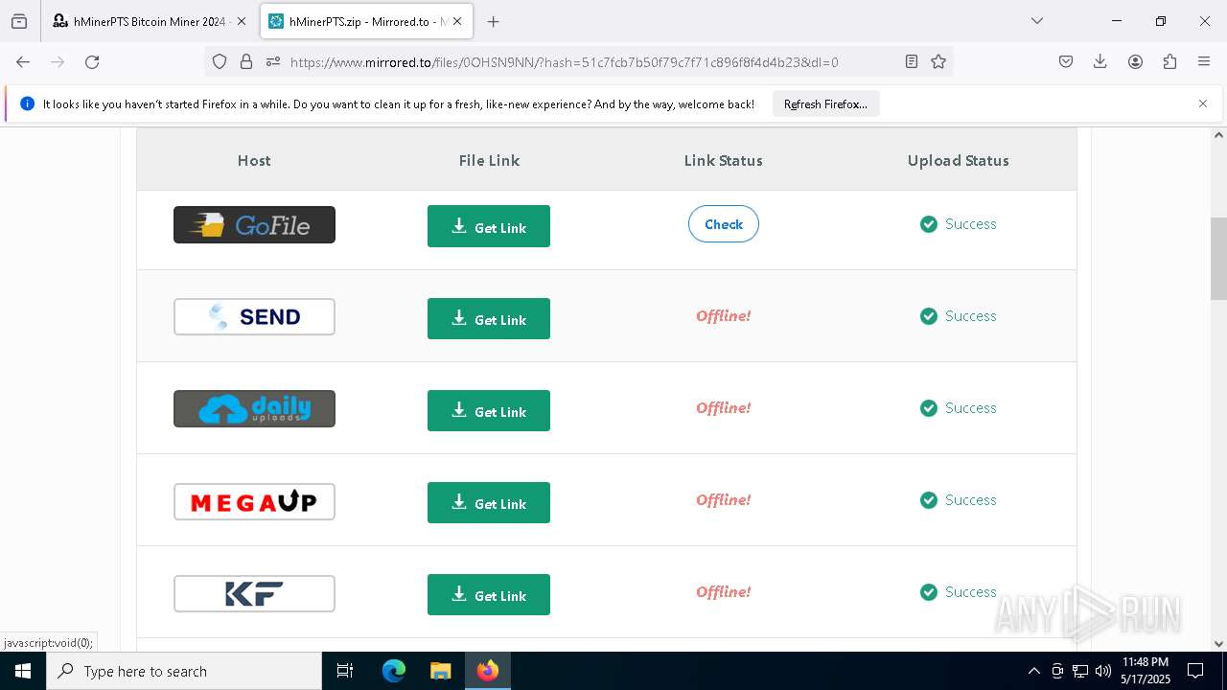This screenshot has height=690, width=1227.
Task: Open the Firefox account icon
Action: pyautogui.click(x=1135, y=61)
